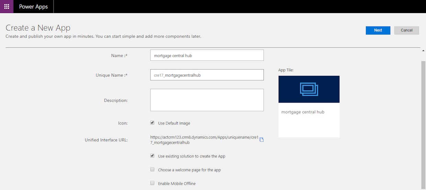Toggle Use existing solution checkbox
Image resolution: width=426 pixels, height=190 pixels.
(152, 156)
